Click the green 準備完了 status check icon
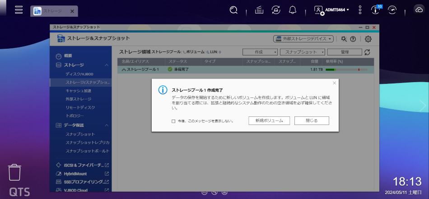 170,69
